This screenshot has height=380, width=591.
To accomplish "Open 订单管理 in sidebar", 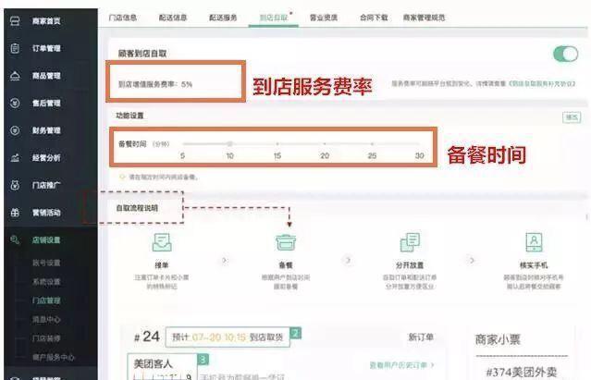I will (x=46, y=48).
